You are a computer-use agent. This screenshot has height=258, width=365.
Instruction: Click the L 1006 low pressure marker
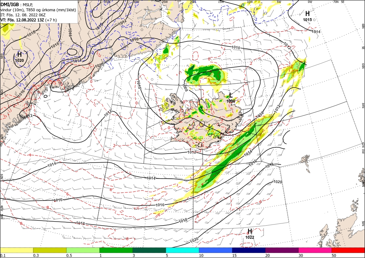231,98
